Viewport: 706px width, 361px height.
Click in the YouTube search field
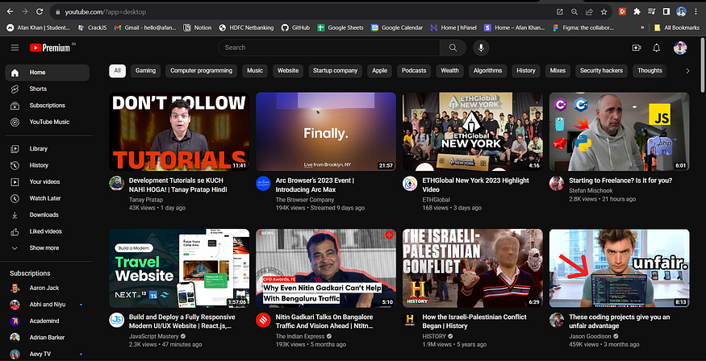click(x=329, y=48)
